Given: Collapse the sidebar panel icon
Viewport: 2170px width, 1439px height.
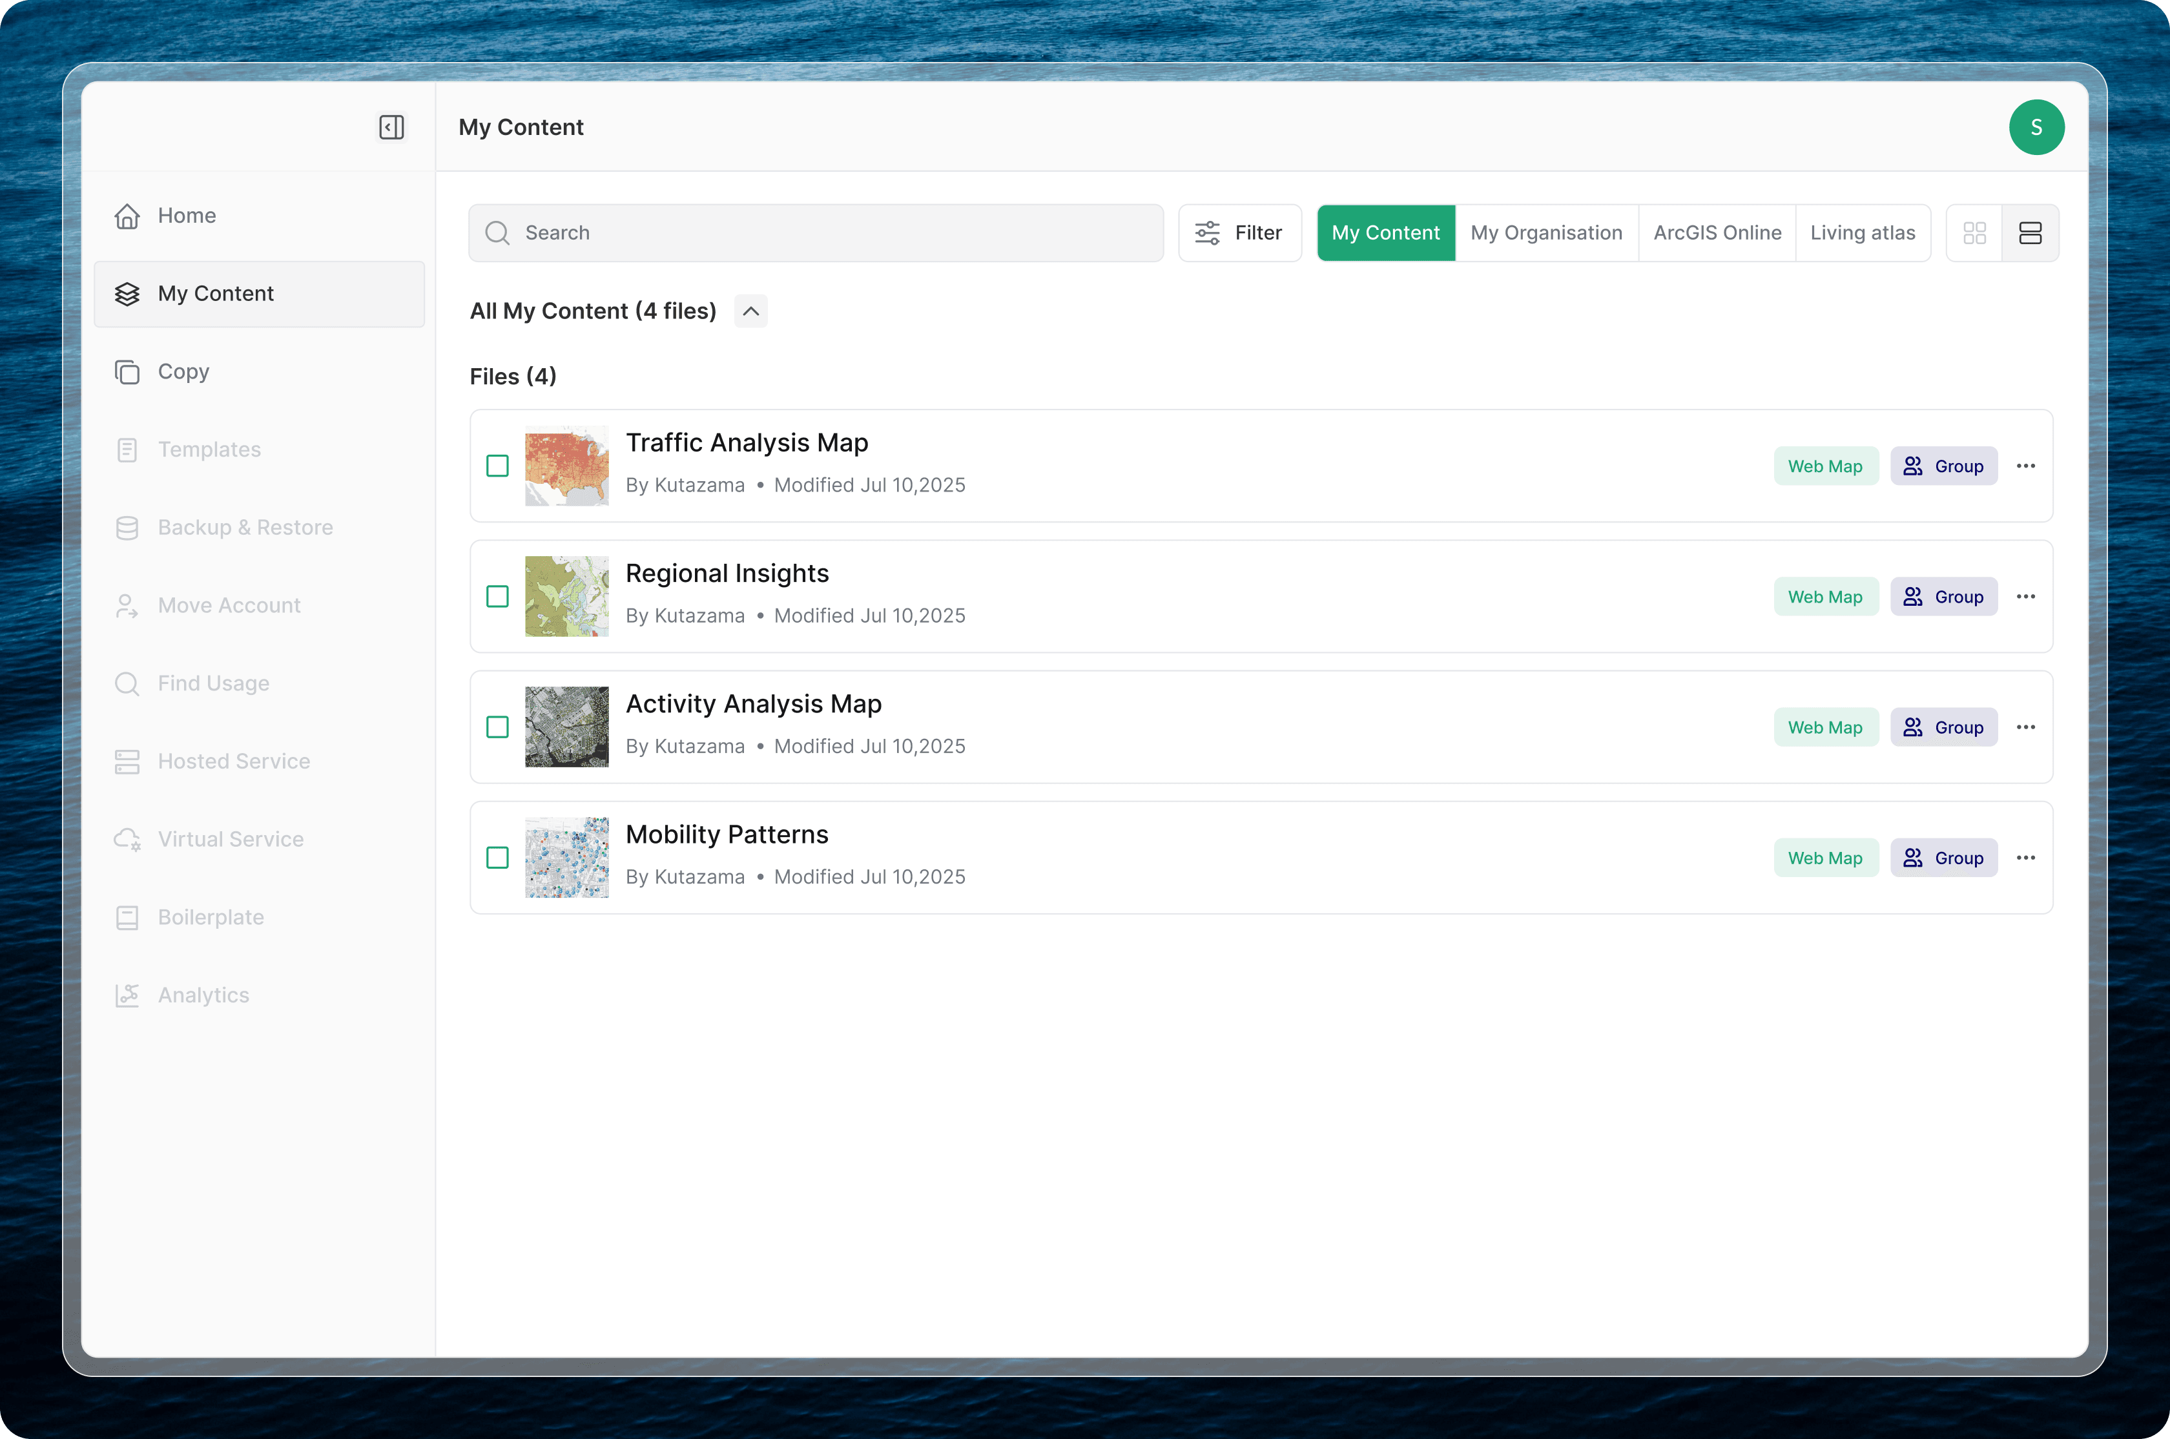Looking at the screenshot, I should [392, 127].
